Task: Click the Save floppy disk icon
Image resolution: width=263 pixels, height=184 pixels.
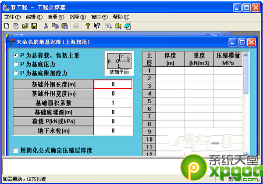Action: 34,26
